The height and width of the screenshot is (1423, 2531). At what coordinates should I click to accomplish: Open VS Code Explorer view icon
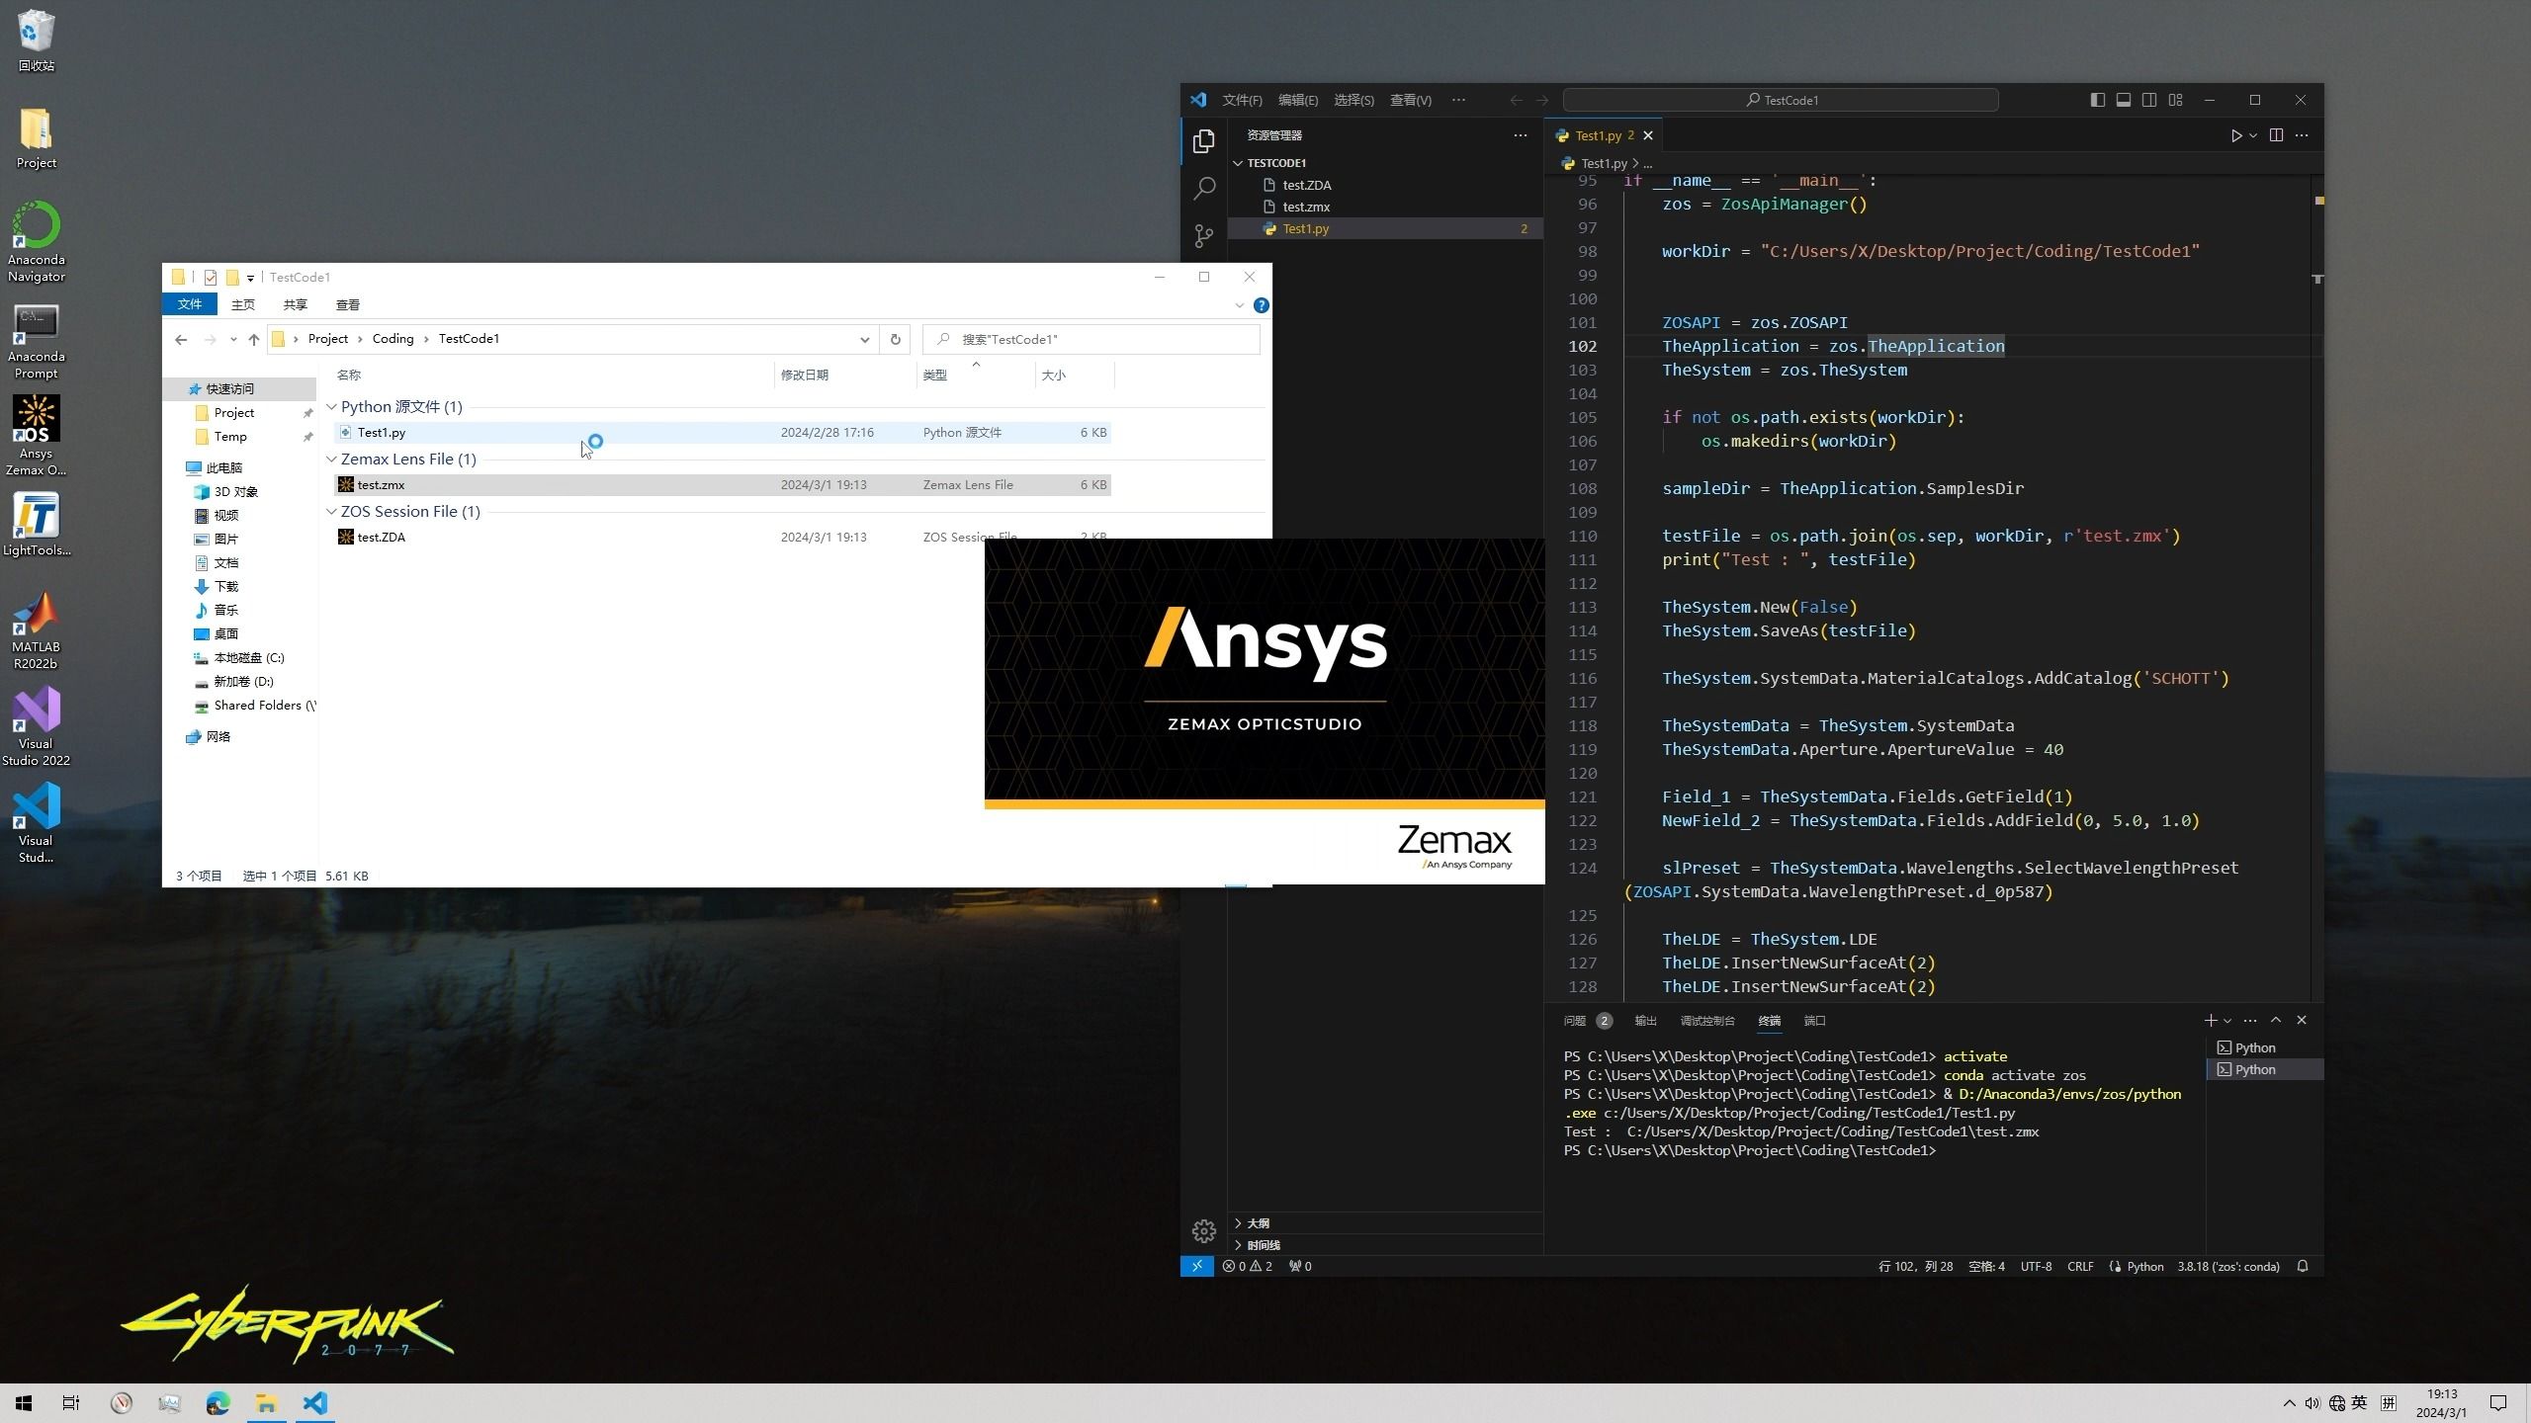click(x=1203, y=141)
